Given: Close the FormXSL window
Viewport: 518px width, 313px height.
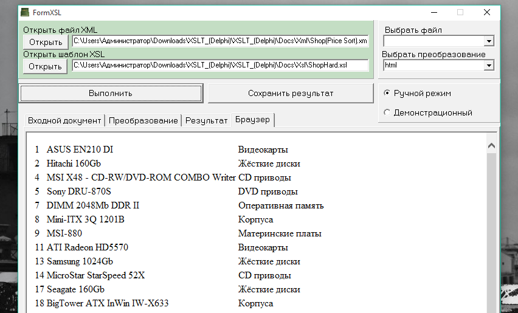Looking at the screenshot, I should pos(486,13).
